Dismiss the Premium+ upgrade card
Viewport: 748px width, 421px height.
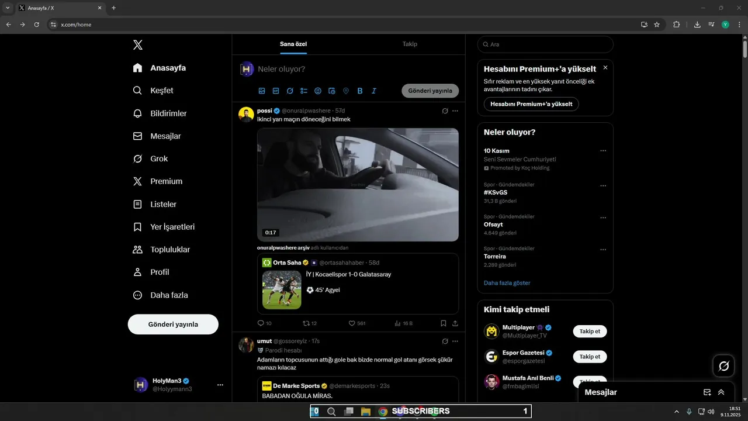pyautogui.click(x=605, y=68)
